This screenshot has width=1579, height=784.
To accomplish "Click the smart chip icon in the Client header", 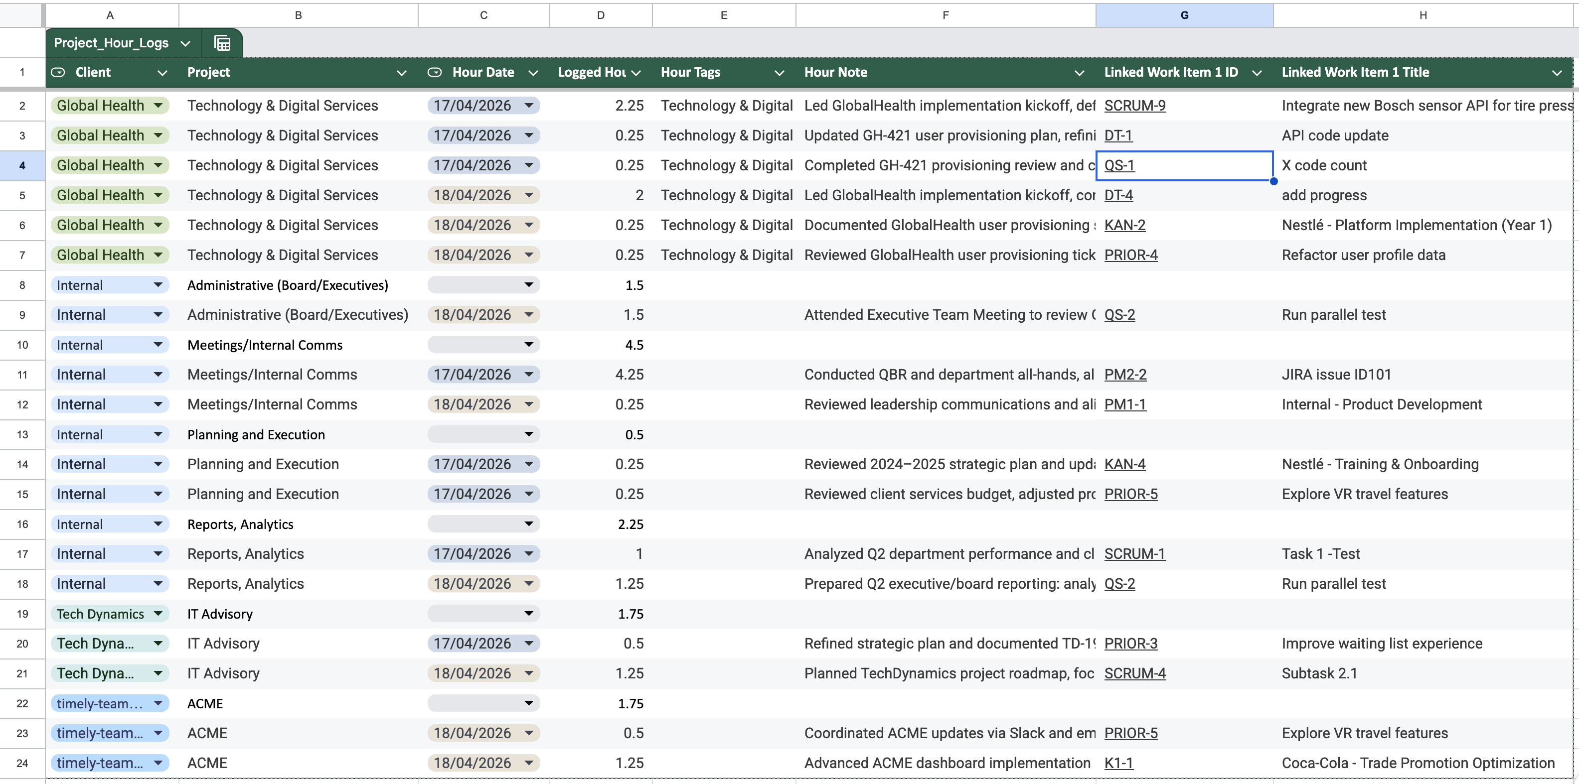I will [x=58, y=72].
